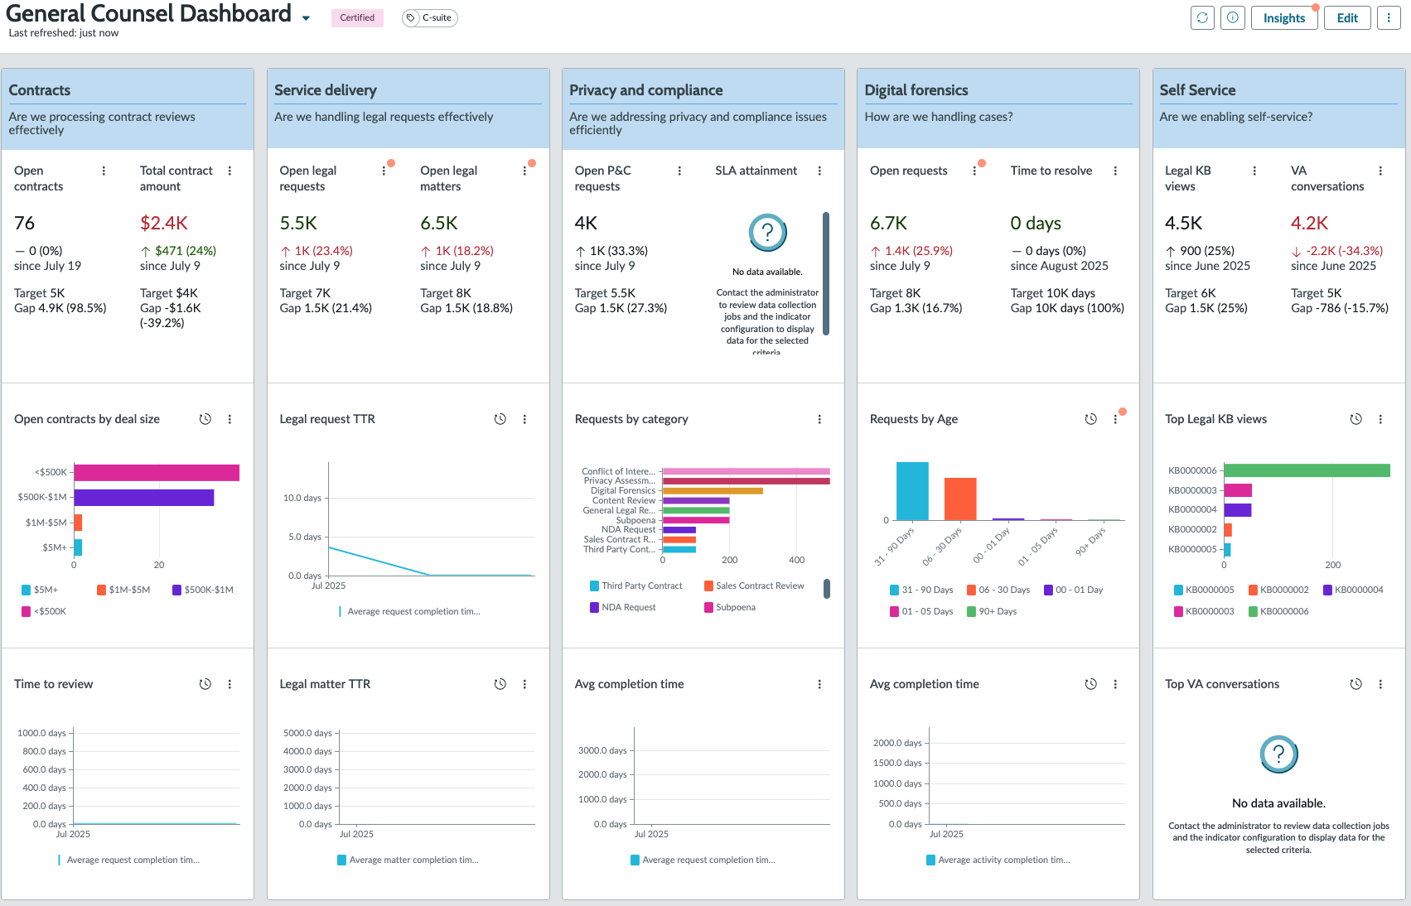Click the 06 - 30 Days orange bar
Screen dimensions: 1411x906
pyautogui.click(x=960, y=499)
